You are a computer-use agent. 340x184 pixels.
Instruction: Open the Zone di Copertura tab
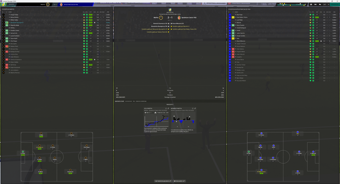pyautogui.click(x=141, y=101)
